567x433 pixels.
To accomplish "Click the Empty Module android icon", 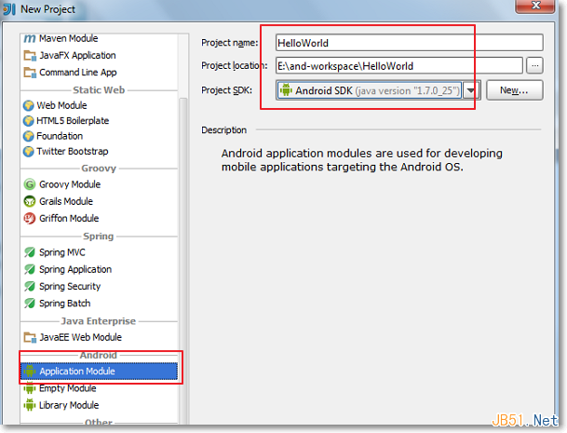I will point(30,388).
